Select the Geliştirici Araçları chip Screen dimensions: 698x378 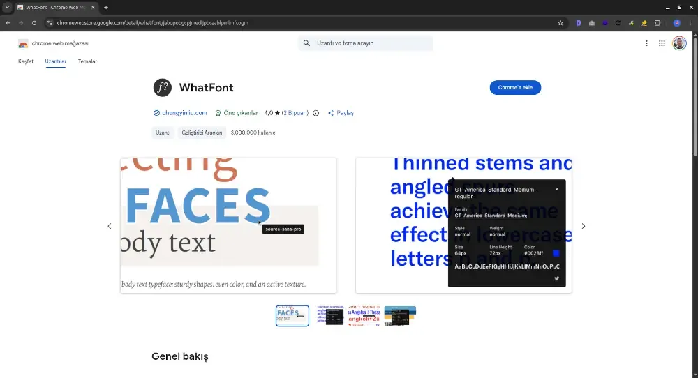click(x=202, y=133)
